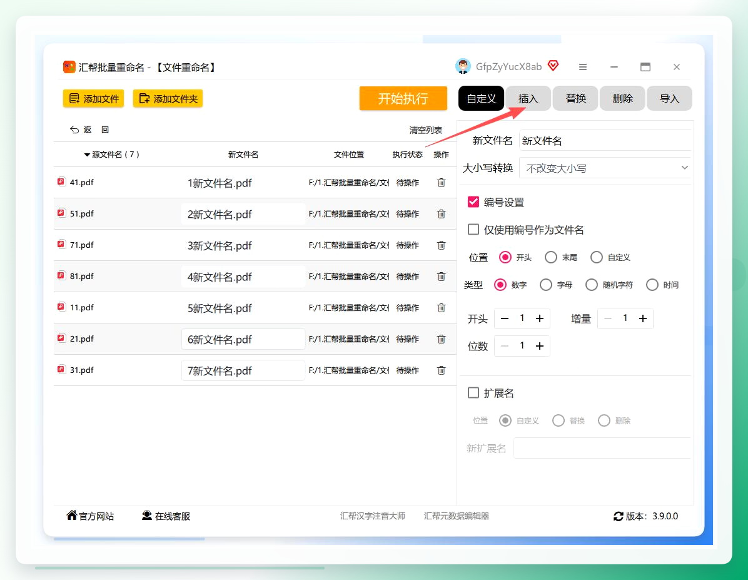The width and height of the screenshot is (748, 580).
Task: Click trash icon in the 21.pdf row
Action: (x=442, y=339)
